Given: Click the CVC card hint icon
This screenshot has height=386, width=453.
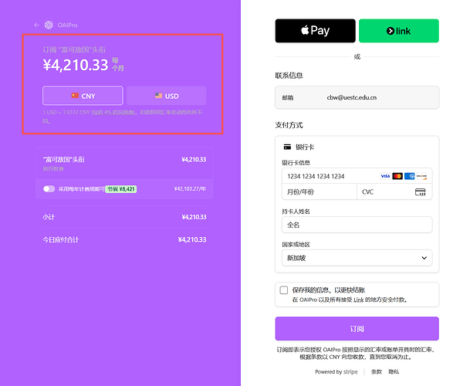Looking at the screenshot, I should click(420, 192).
